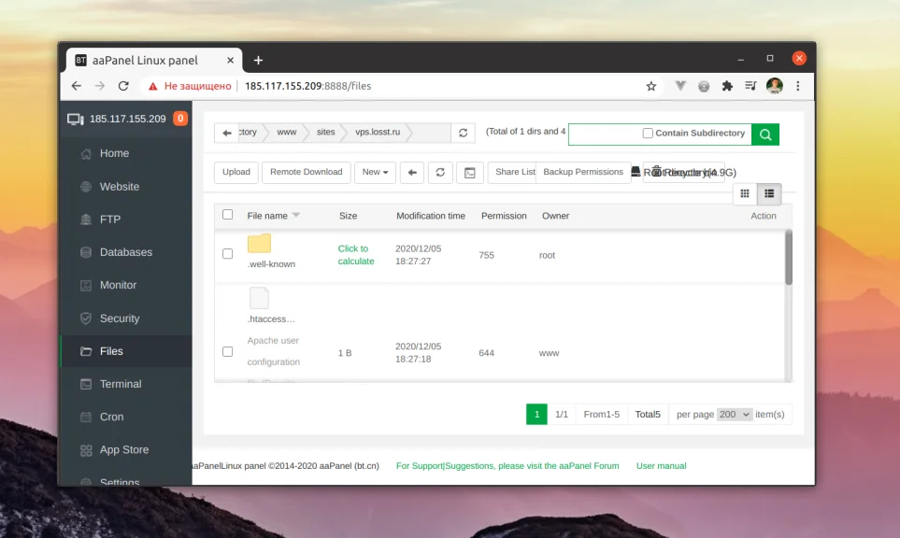Refresh the directory with the breadcrumb refresh icon
Image resolution: width=900 pixels, height=538 pixels.
click(462, 132)
